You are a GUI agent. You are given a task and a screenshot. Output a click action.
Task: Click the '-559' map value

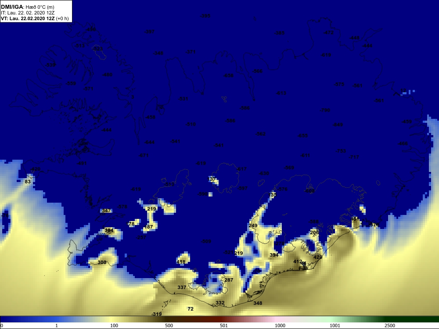click(71, 83)
